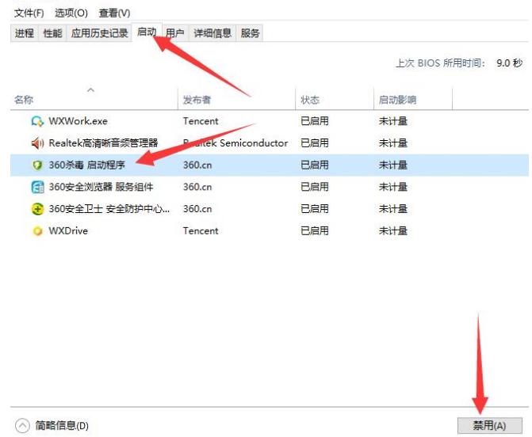The width and height of the screenshot is (532, 437).
Task: Click 已启用 status in WXDrive row
Action: (315, 231)
